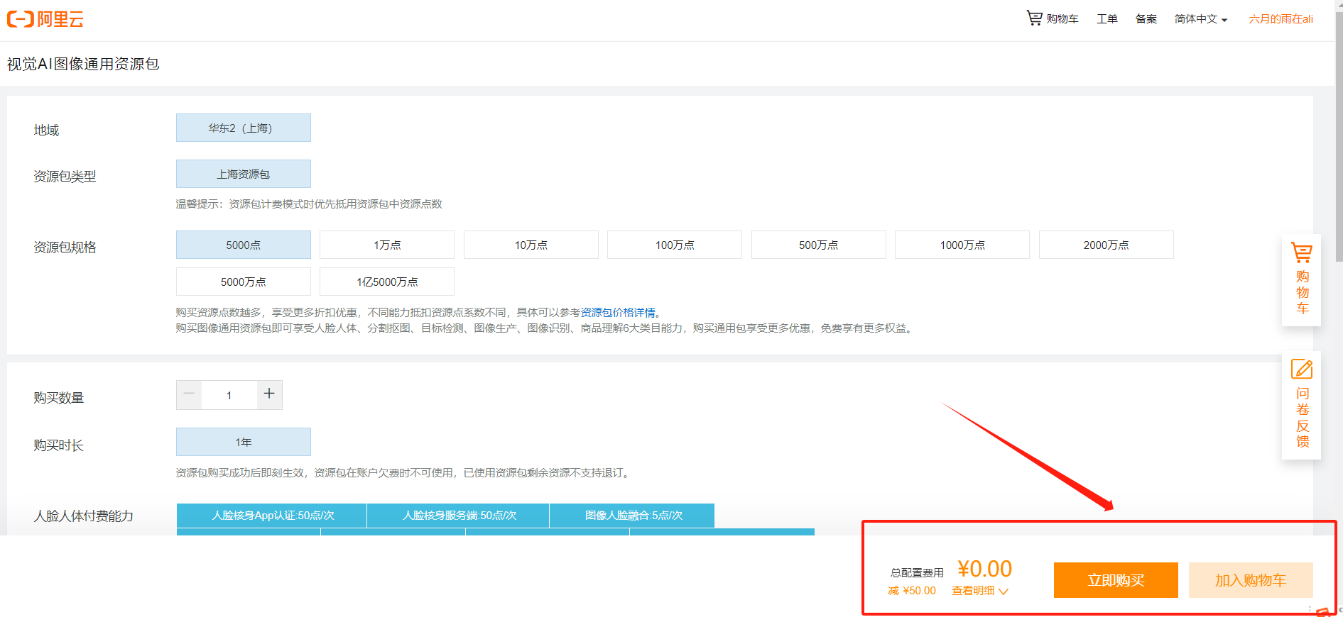Expand 查看明细 price details
The image size is (1343, 617).
(x=980, y=591)
